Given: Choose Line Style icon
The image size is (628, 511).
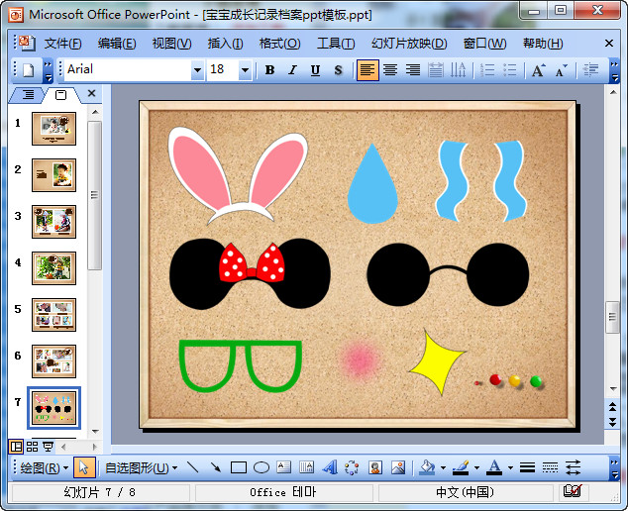Looking at the screenshot, I should coord(527,467).
